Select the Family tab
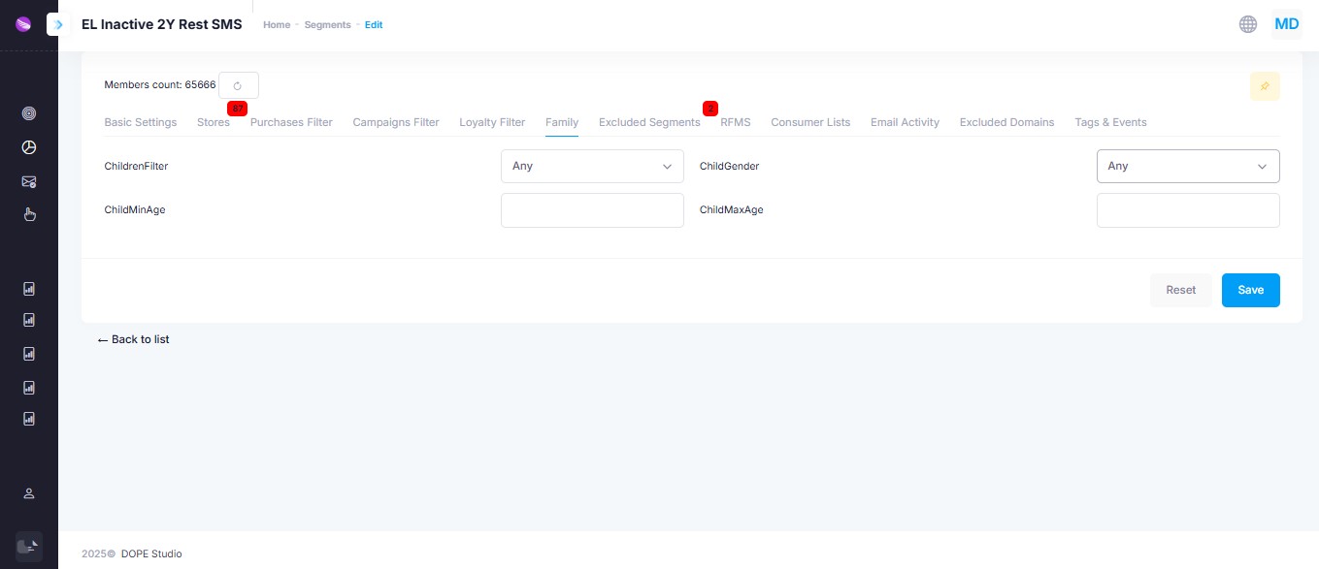 (562, 122)
